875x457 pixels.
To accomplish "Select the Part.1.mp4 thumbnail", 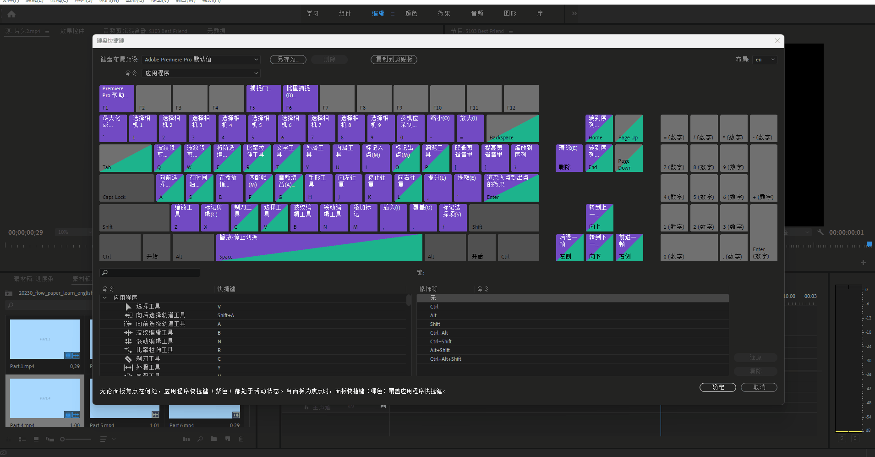I will 45,339.
